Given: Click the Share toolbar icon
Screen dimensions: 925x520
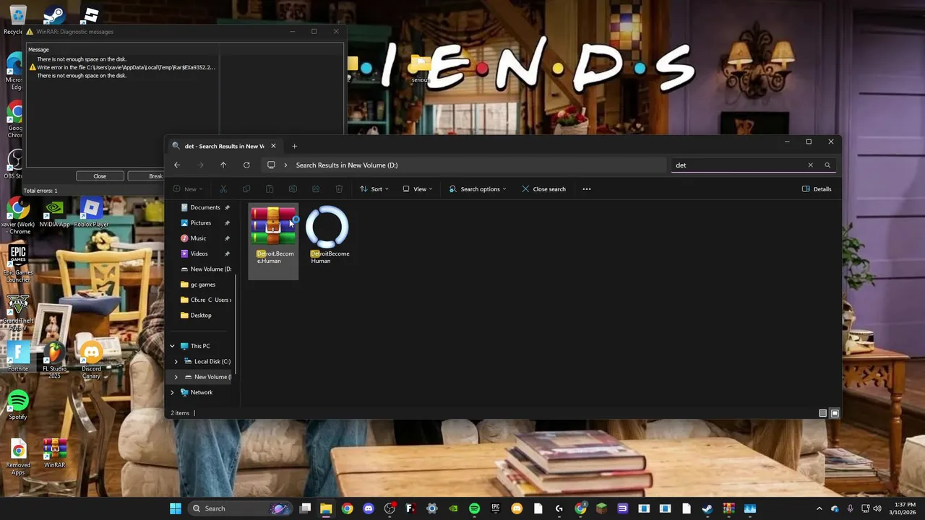Looking at the screenshot, I should [x=316, y=189].
